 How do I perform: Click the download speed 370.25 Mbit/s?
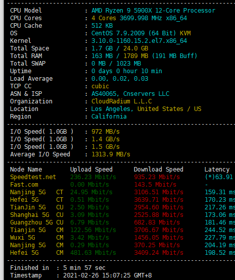(x=157, y=245)
